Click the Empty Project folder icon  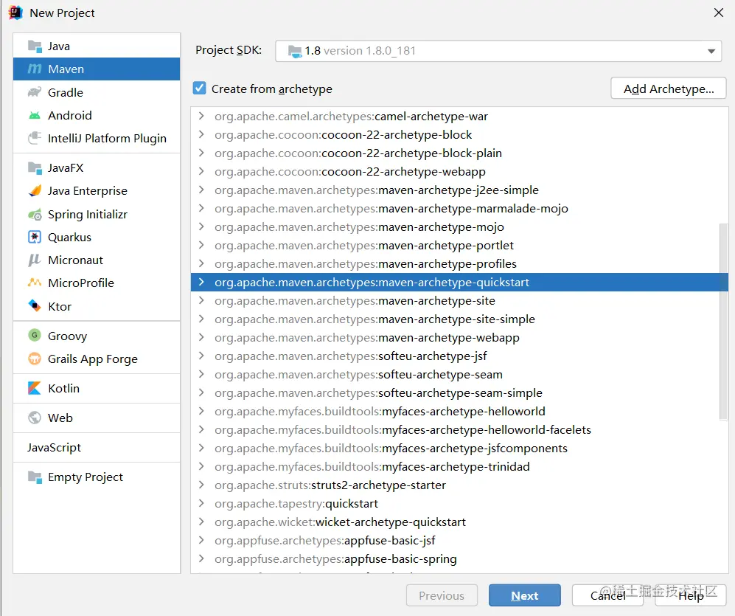coord(35,477)
